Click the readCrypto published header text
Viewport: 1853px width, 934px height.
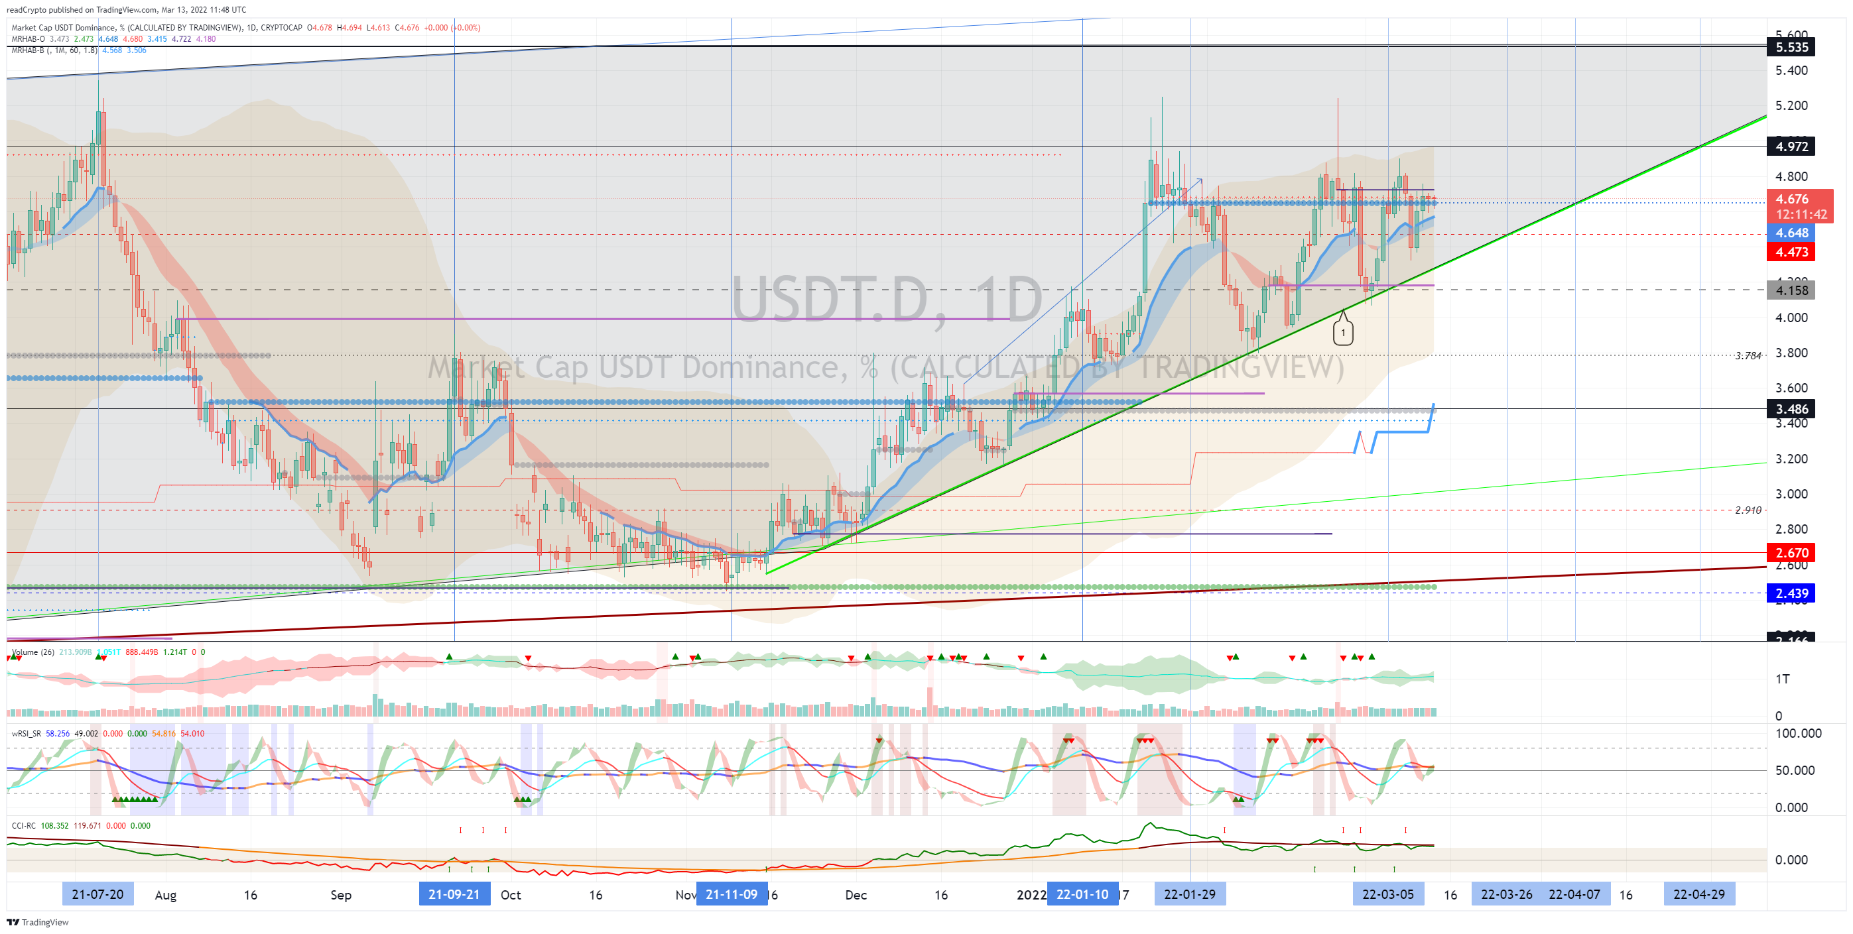[126, 10]
